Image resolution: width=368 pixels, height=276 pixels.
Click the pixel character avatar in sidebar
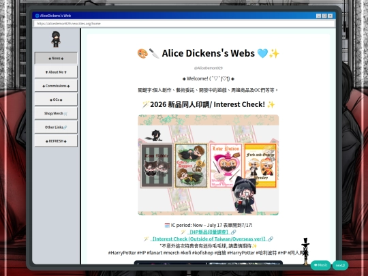(x=56, y=40)
